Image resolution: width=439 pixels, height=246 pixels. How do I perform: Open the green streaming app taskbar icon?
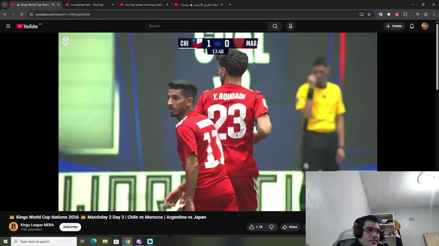point(150,242)
